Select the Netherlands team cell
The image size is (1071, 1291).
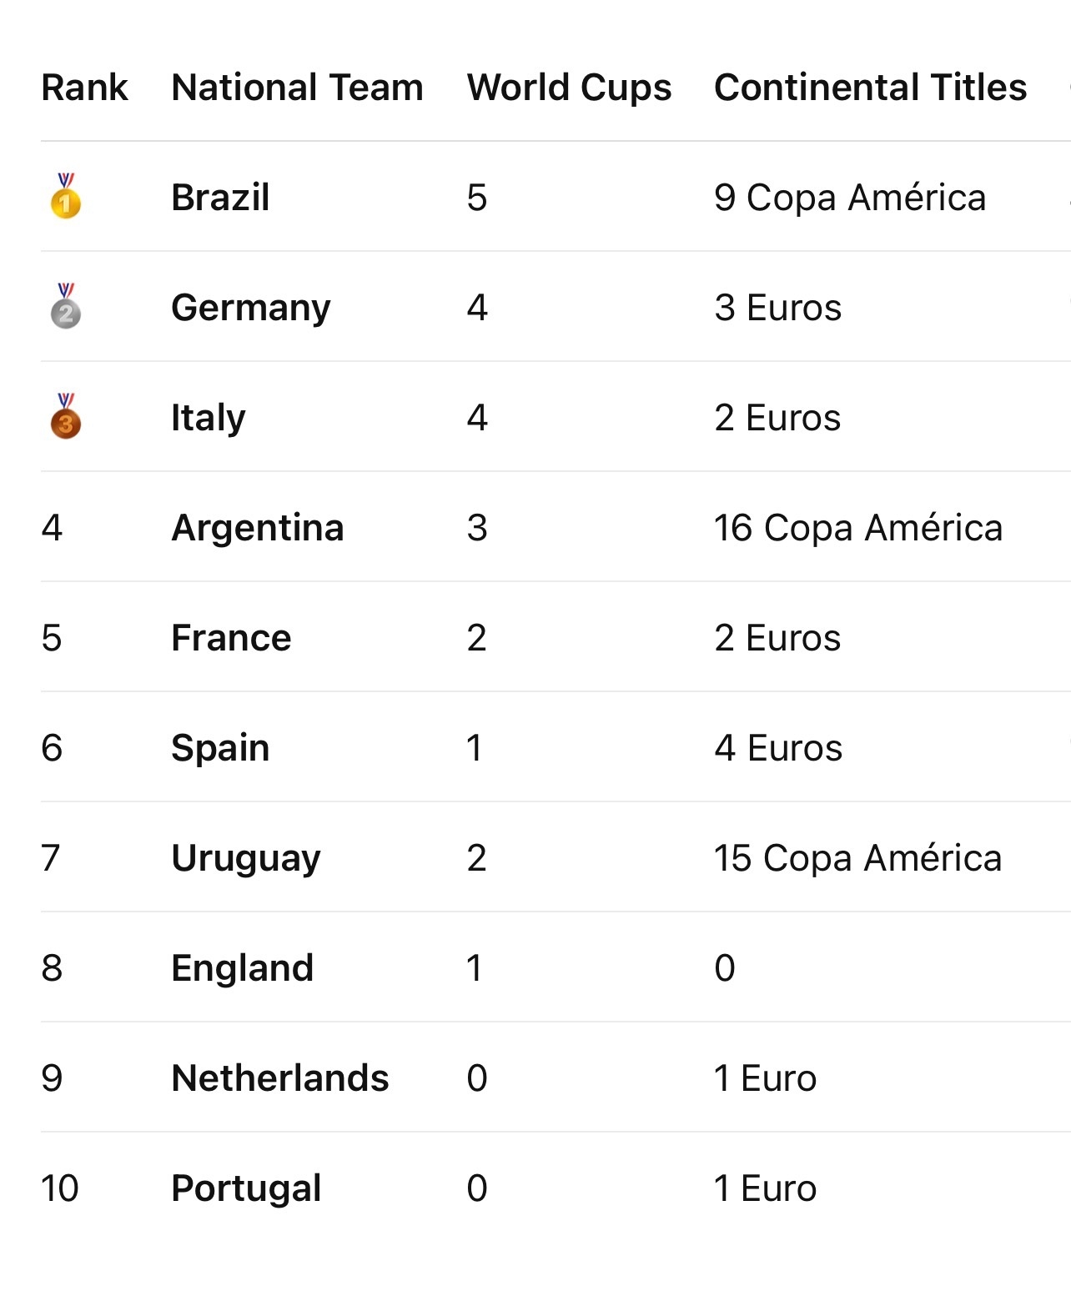(279, 1078)
